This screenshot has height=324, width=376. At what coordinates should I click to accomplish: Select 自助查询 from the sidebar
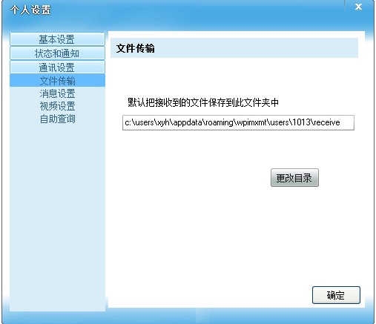pos(57,119)
